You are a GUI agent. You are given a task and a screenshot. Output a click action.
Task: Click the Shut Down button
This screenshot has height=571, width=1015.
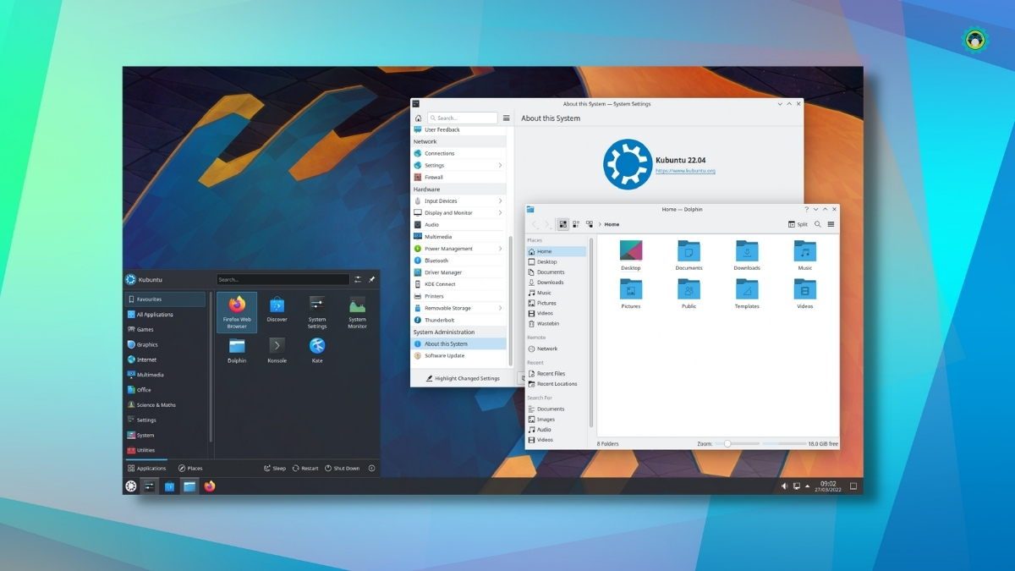[x=342, y=468]
